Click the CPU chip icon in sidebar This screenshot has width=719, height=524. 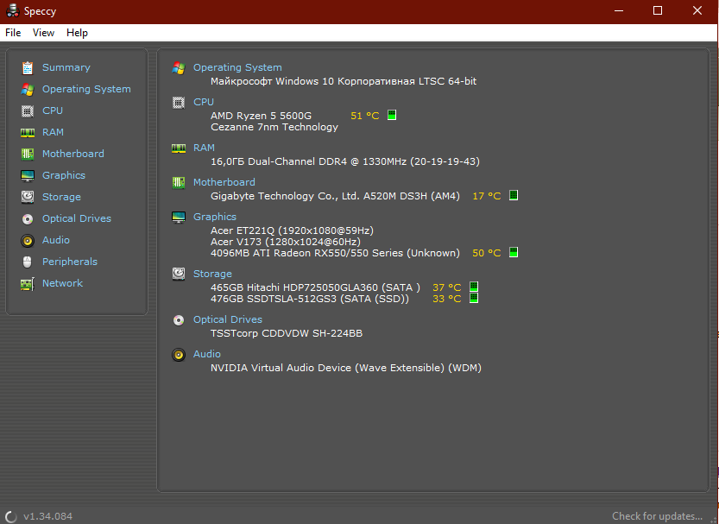(x=28, y=111)
